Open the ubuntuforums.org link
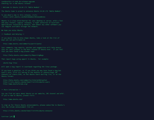Screen dimensions: 154x120 (15, 84)
